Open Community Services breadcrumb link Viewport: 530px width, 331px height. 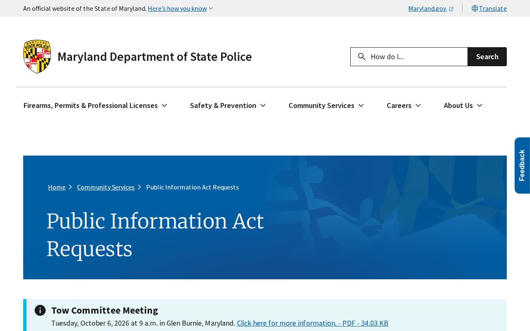(106, 187)
